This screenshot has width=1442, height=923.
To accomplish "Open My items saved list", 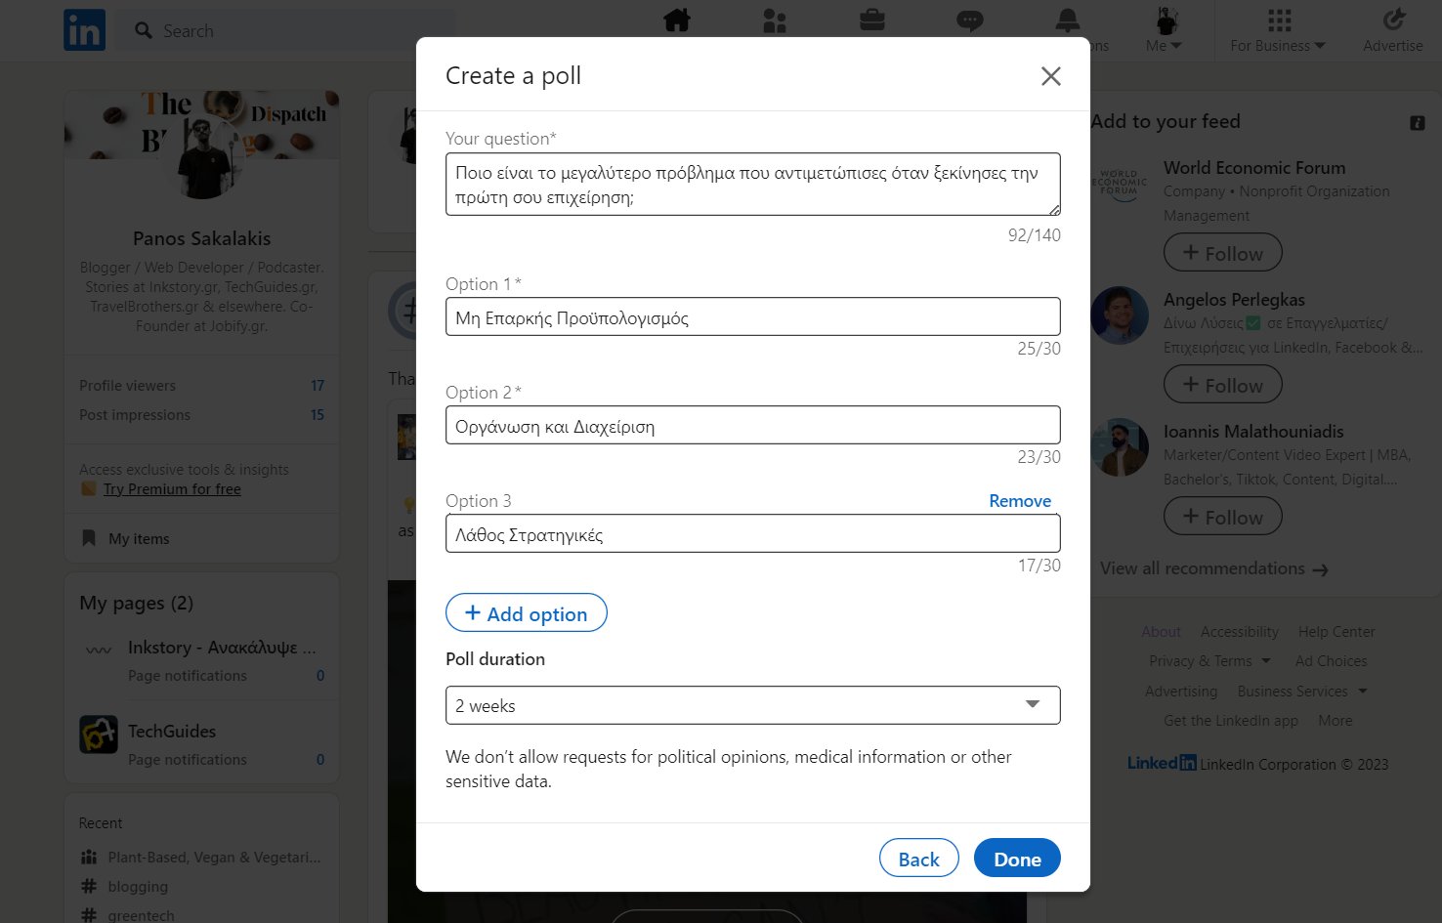I will [139, 539].
